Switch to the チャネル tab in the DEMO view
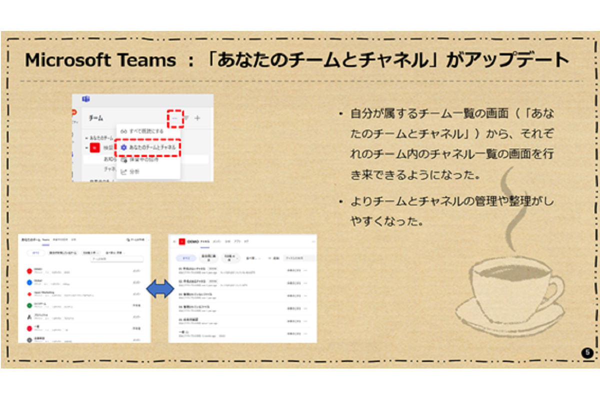 (205, 241)
